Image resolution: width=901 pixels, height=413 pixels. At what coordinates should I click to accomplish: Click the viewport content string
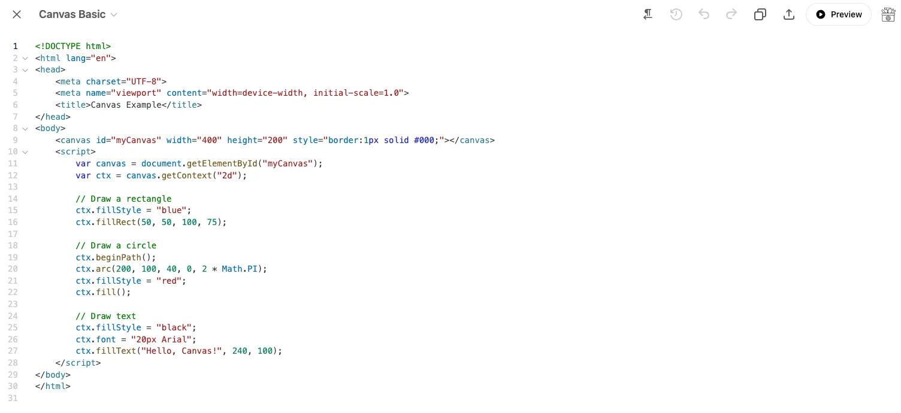point(305,93)
